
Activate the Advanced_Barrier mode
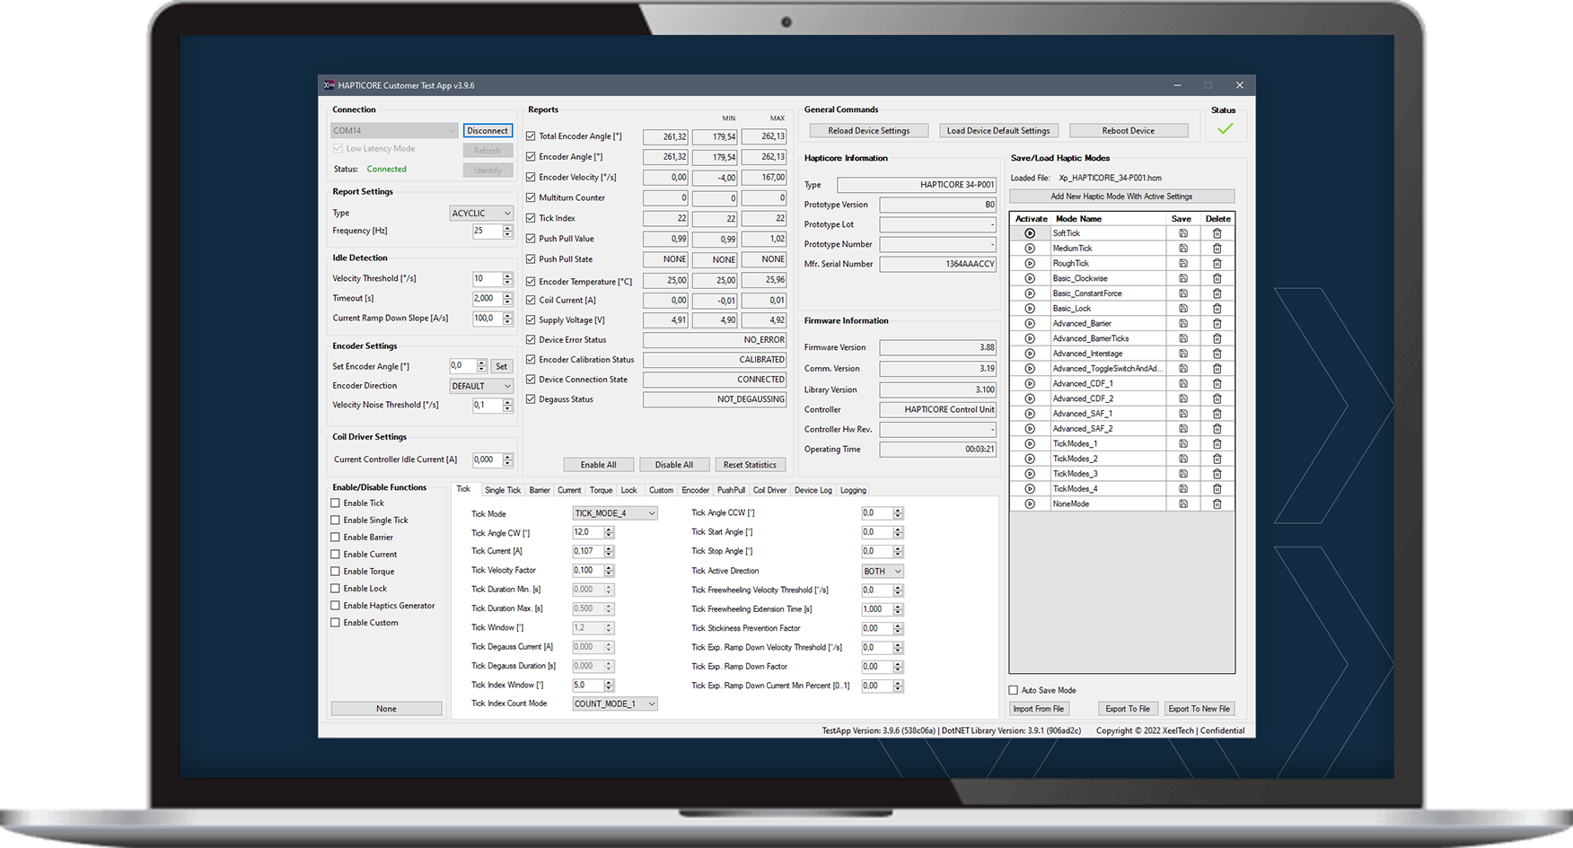(x=1030, y=324)
